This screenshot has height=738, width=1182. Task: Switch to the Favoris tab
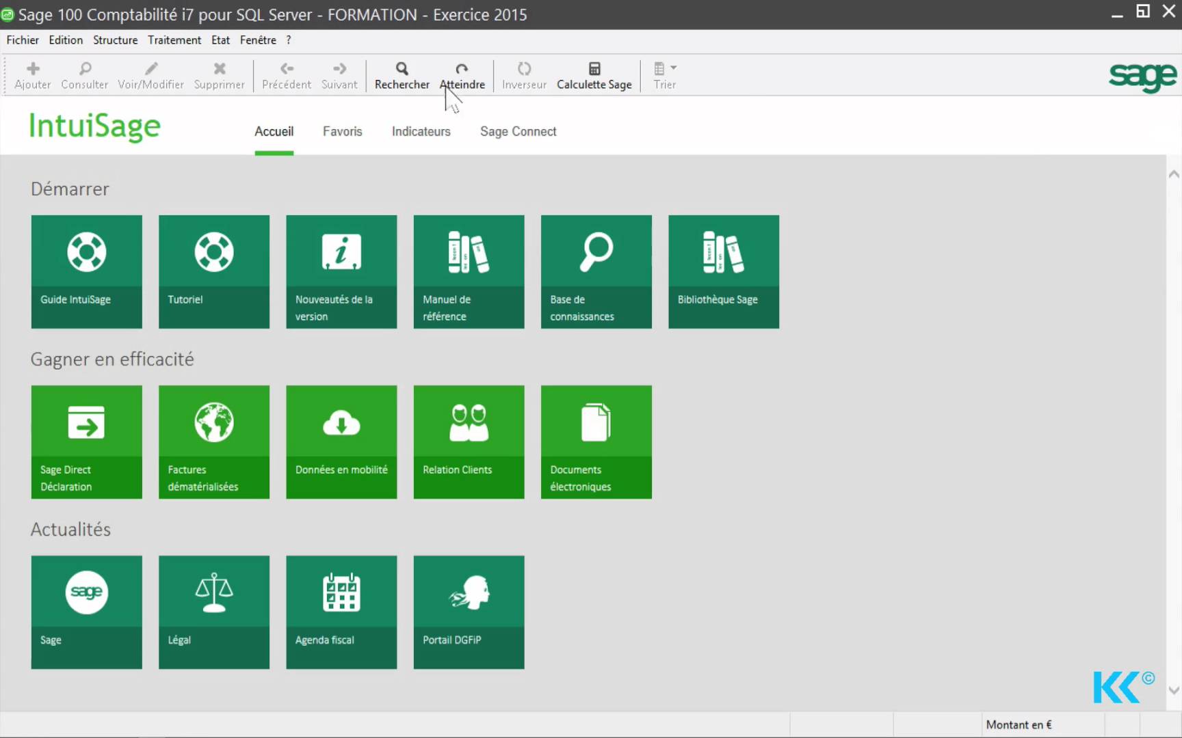click(343, 131)
